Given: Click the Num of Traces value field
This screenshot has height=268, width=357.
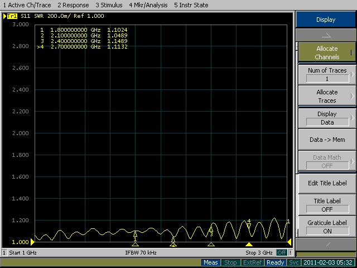Looking at the screenshot, I should point(327,79).
